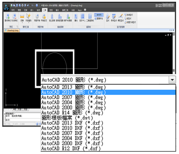Open the 表格型式 table style icon
The width and height of the screenshot is (179, 154).
click(x=114, y=17)
